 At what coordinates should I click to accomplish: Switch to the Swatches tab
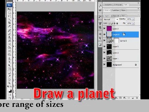point(115,10)
